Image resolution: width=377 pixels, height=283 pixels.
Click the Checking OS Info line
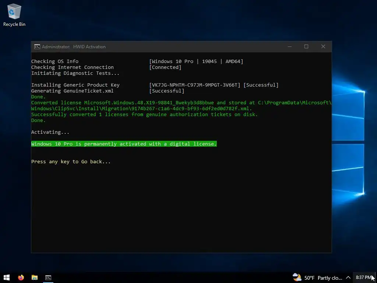click(x=55, y=62)
